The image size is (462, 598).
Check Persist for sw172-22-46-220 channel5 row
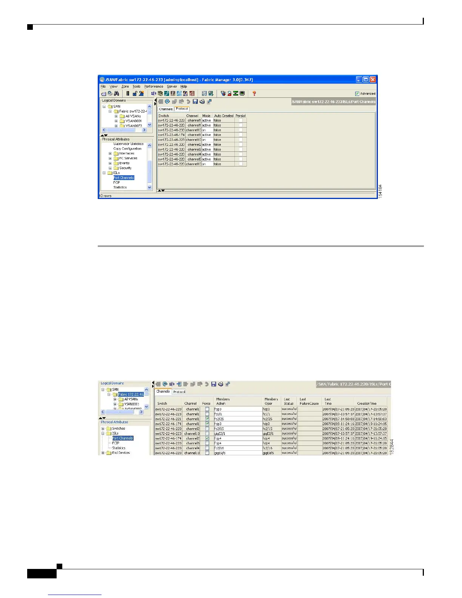(x=240, y=159)
